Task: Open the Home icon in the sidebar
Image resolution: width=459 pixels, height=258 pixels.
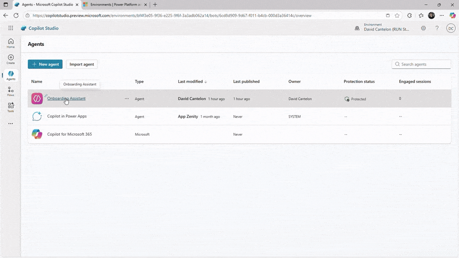Action: pos(11,43)
